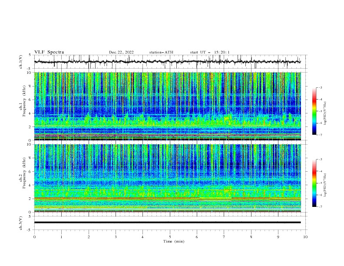Image resolution: width=344 pixels, height=266 pixels.
Task: Click time-axis tick label 7
Action: click(x=224, y=237)
